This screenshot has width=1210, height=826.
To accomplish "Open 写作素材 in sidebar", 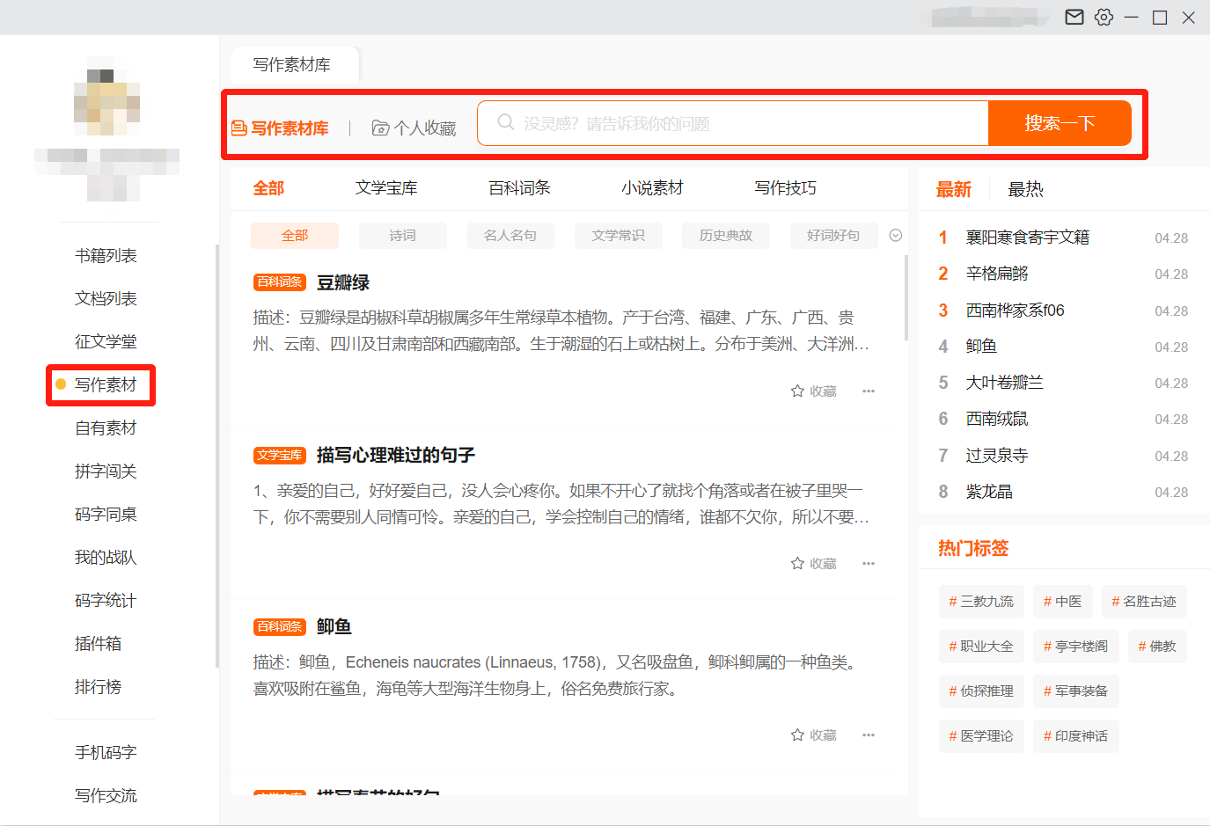I will pyautogui.click(x=106, y=385).
